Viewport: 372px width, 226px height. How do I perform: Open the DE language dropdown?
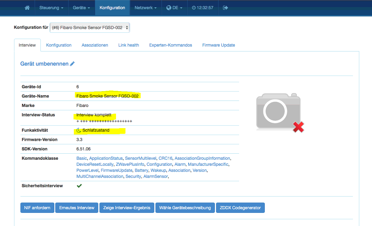174,8
